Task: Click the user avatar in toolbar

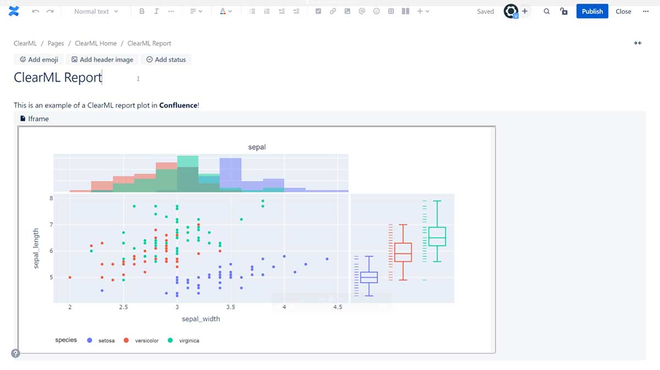Action: click(x=512, y=11)
